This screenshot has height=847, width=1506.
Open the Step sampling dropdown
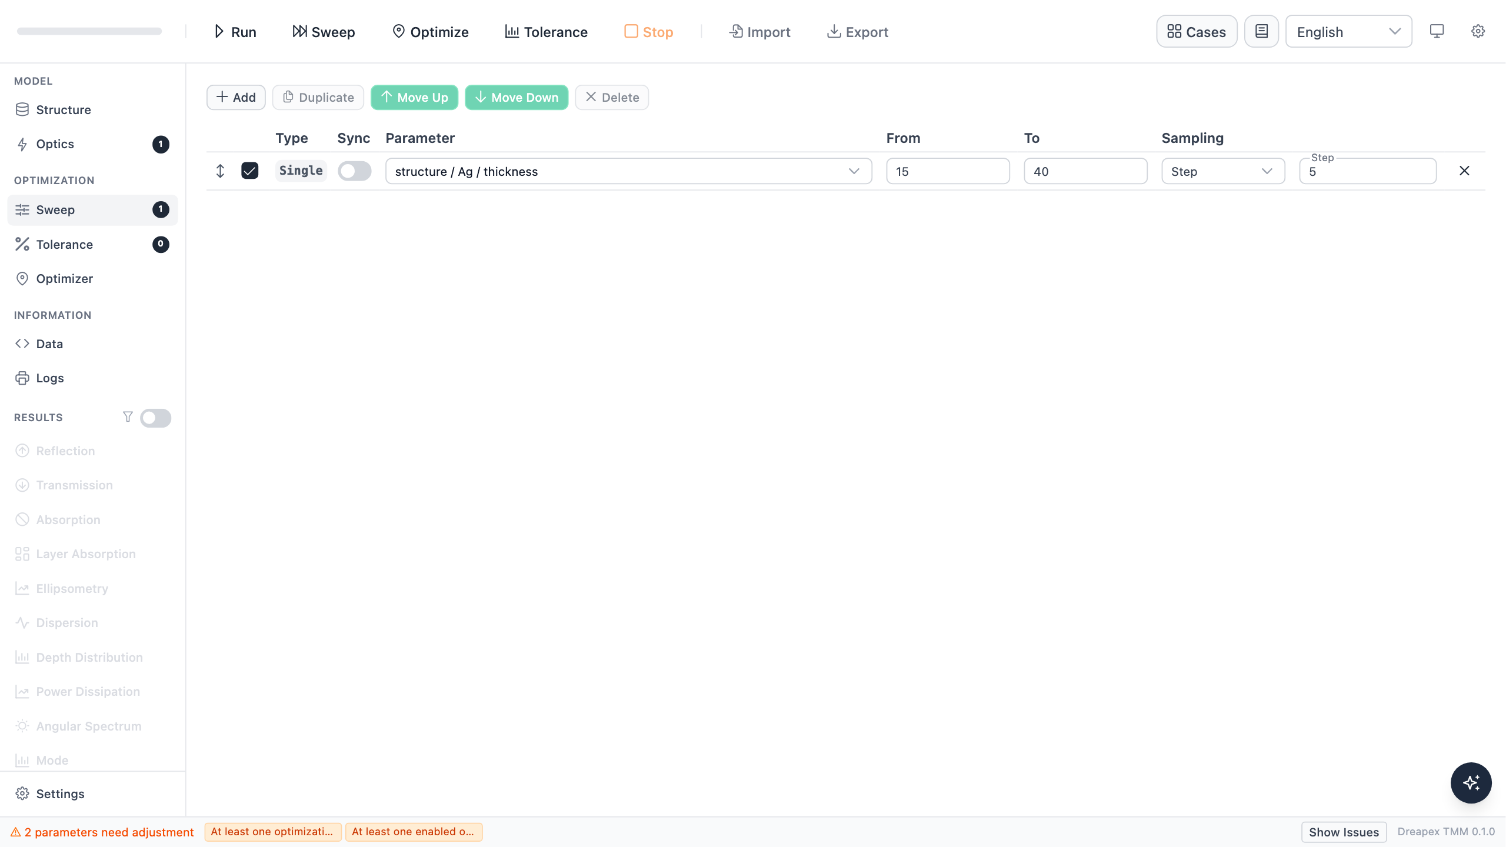[1223, 171]
